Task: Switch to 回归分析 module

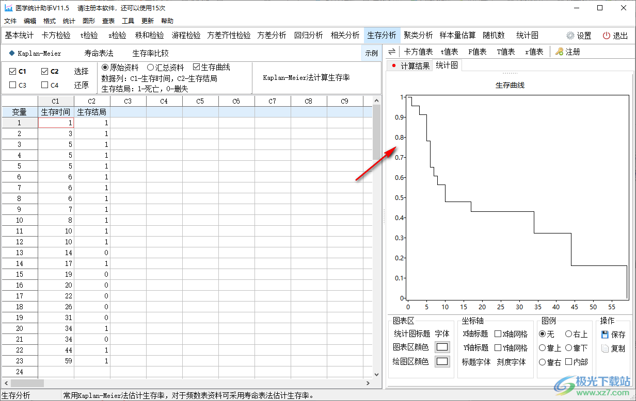Action: (308, 35)
